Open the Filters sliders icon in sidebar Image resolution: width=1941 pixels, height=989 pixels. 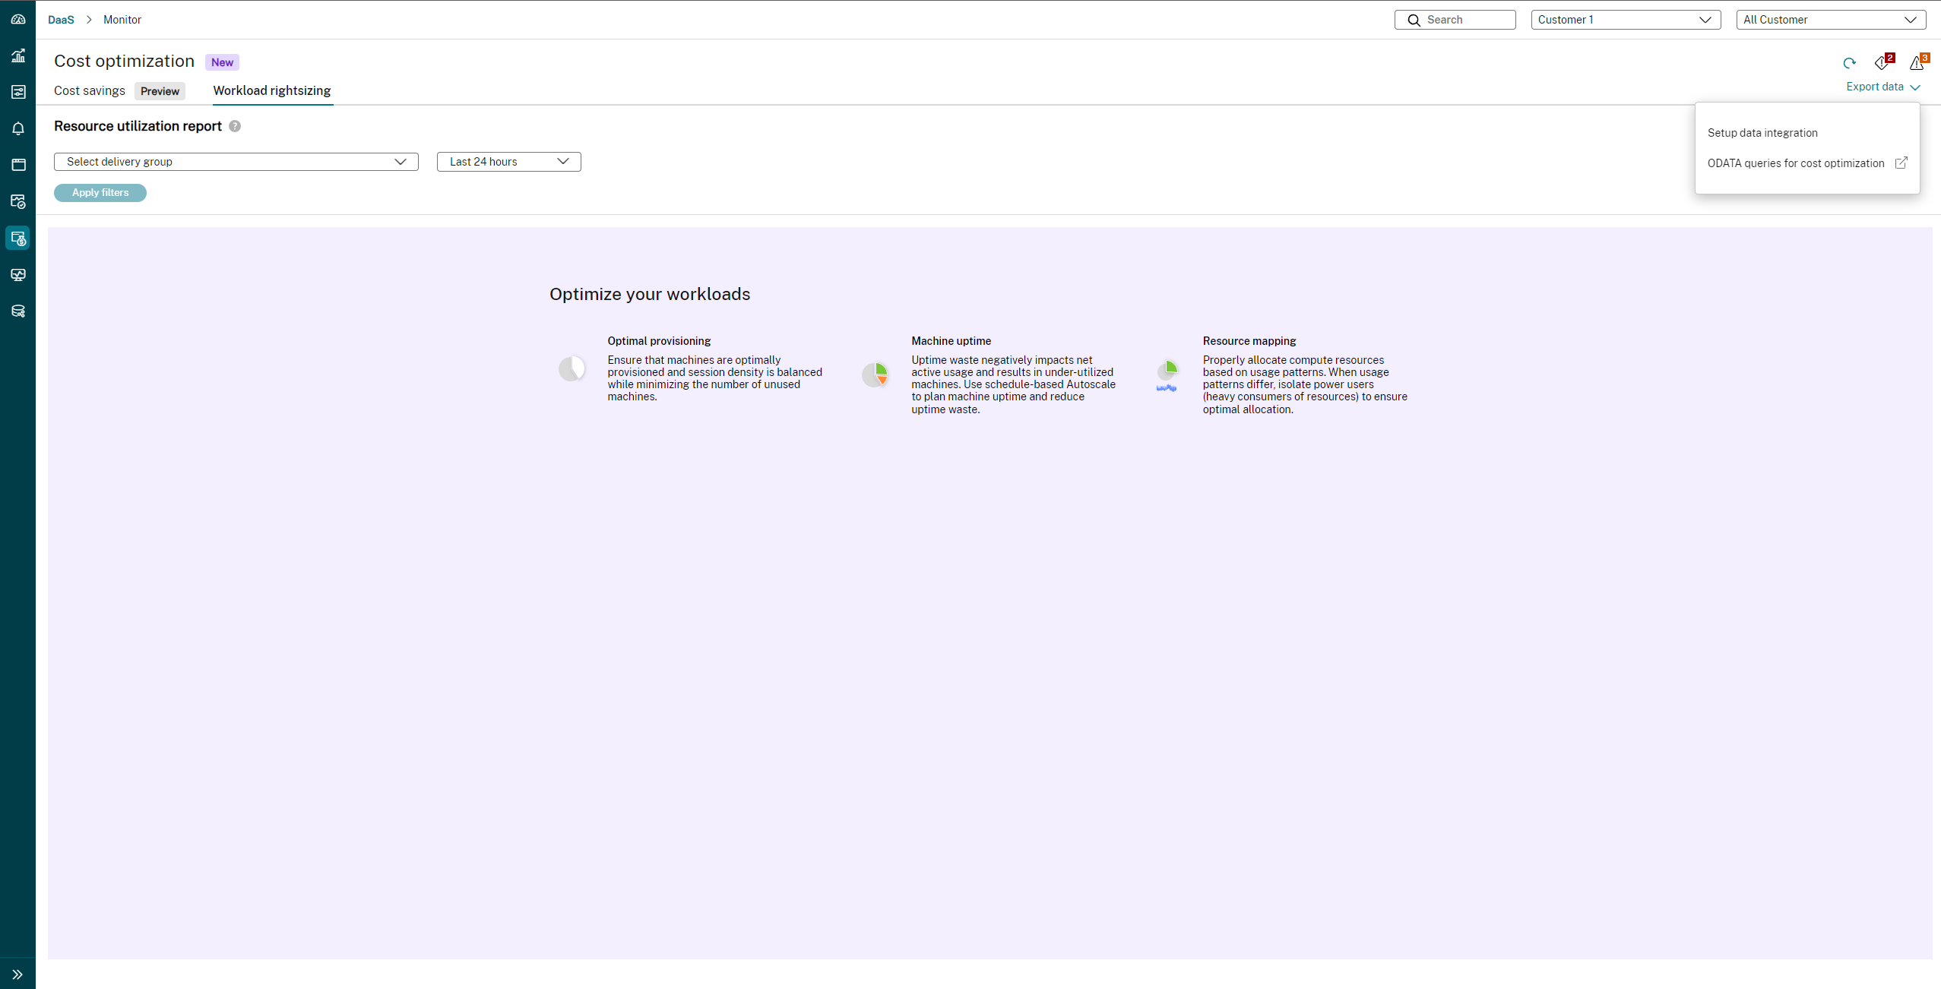click(18, 92)
